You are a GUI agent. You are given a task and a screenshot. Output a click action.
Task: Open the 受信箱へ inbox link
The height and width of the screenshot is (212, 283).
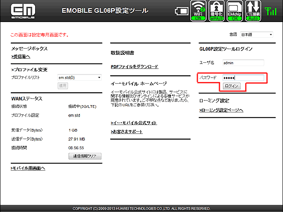(21, 57)
